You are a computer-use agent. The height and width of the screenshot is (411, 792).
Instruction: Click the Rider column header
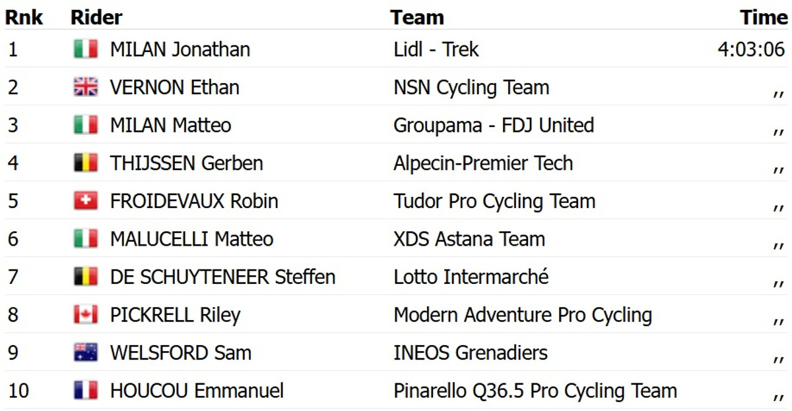point(96,17)
